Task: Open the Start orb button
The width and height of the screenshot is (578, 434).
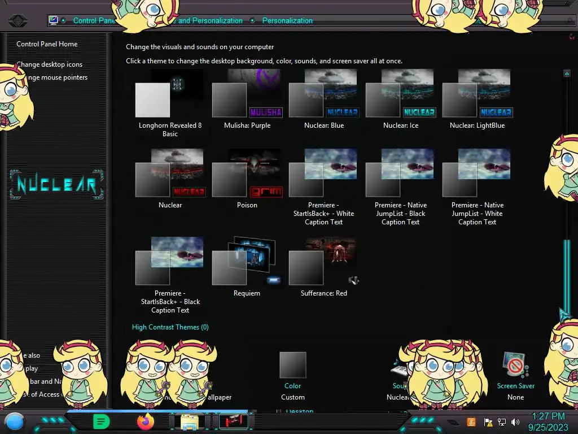Action: (x=15, y=422)
